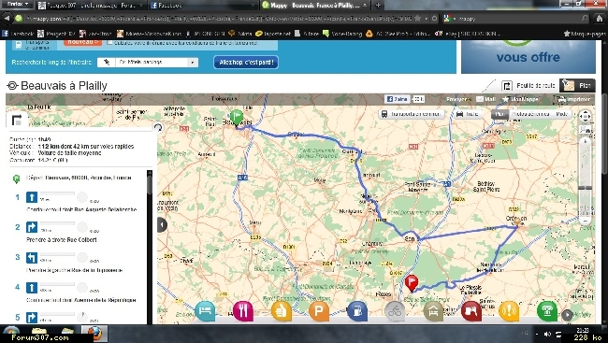The height and width of the screenshot is (343, 608).
Task: Toggle Transports en commun layer
Action: [412, 114]
